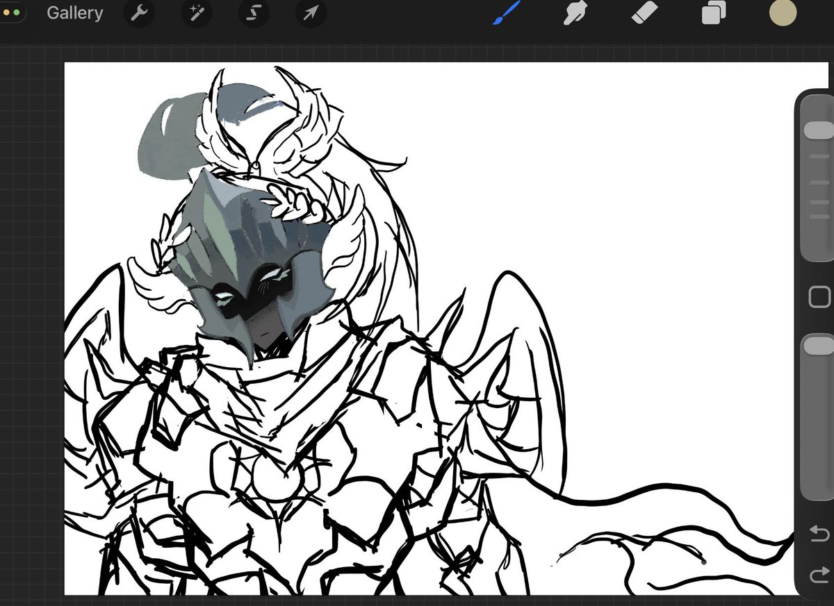The height and width of the screenshot is (606, 834).
Task: Open the Gallery view
Action: [75, 13]
